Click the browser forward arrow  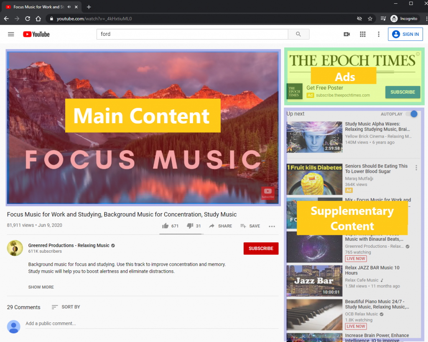click(17, 18)
